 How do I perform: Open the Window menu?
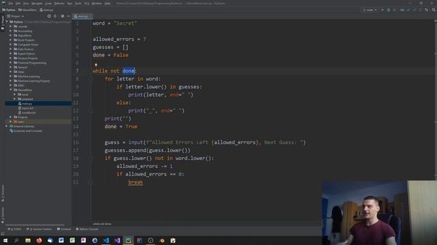[x=97, y=3]
